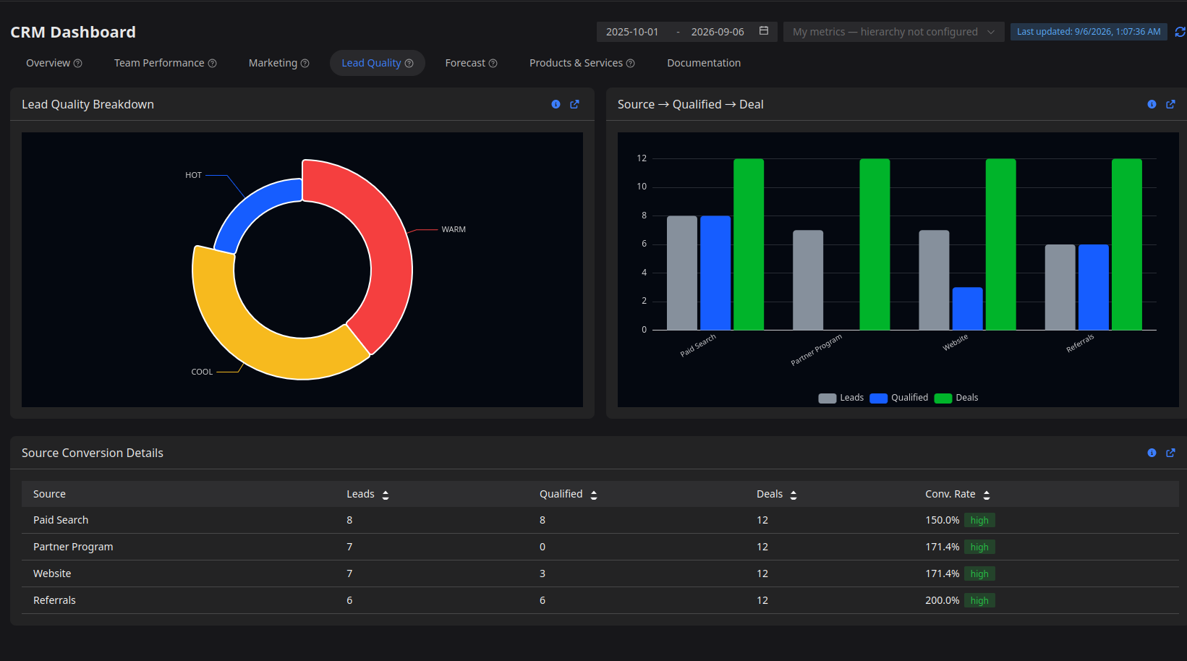Click help icon beside Overview tab
This screenshot has width=1187, height=661.
(78, 64)
